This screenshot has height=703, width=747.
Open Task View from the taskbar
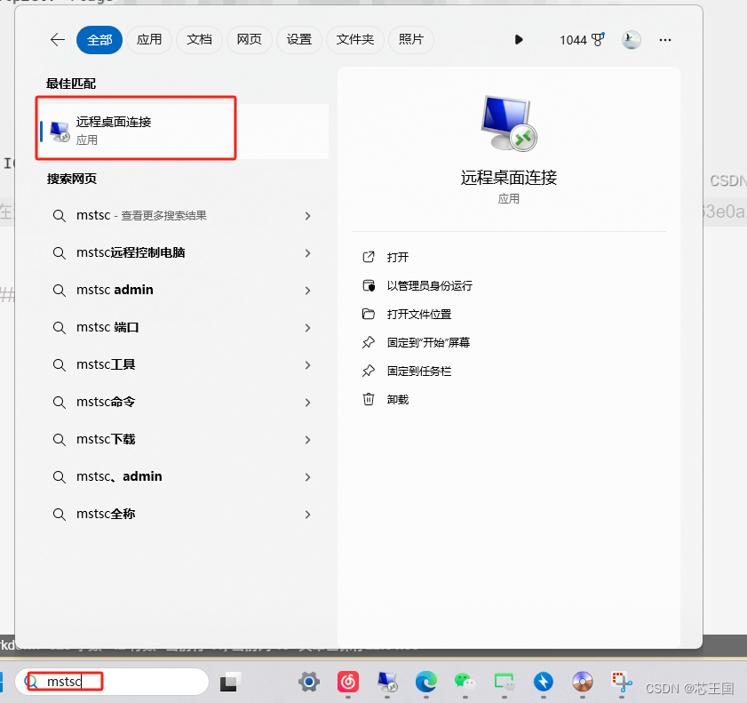pyautogui.click(x=230, y=682)
